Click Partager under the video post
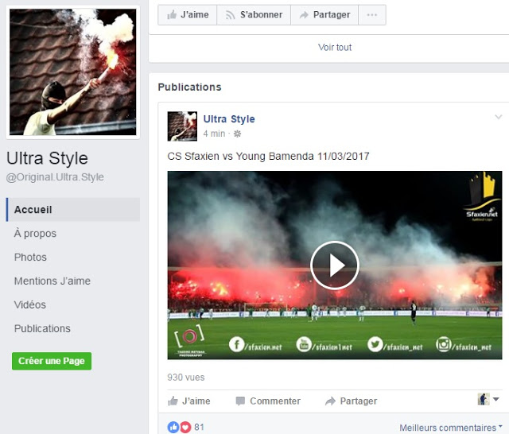Screen dimensions: 509x434 pos(352,401)
